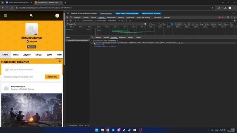This screenshot has height=133, width=237.
Task: Select the All request type filter
Action: click(171, 24)
